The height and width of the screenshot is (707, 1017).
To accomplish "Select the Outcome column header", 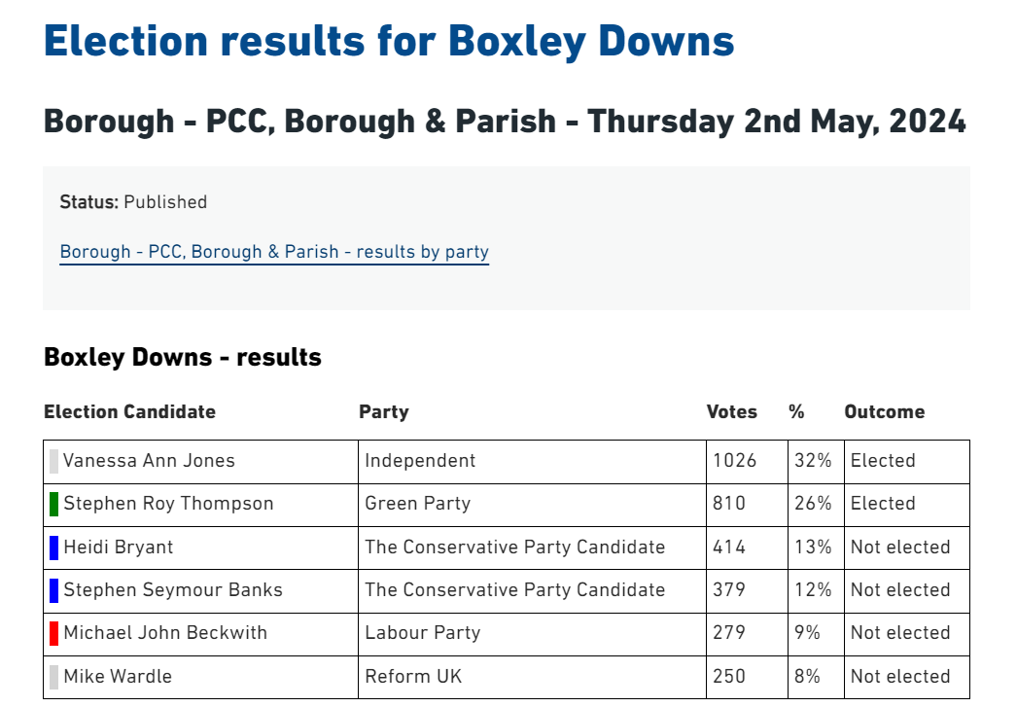I will pyautogui.click(x=885, y=412).
